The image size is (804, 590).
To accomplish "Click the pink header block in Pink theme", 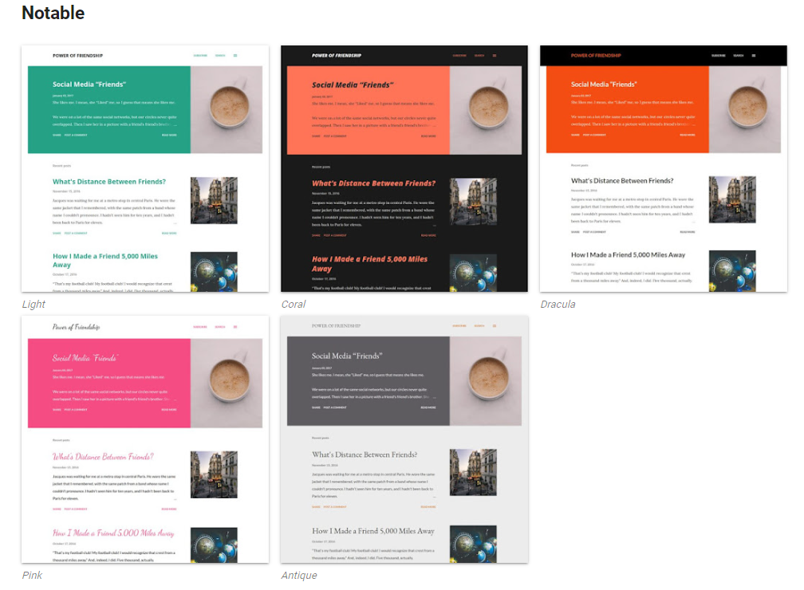I will 109,383.
